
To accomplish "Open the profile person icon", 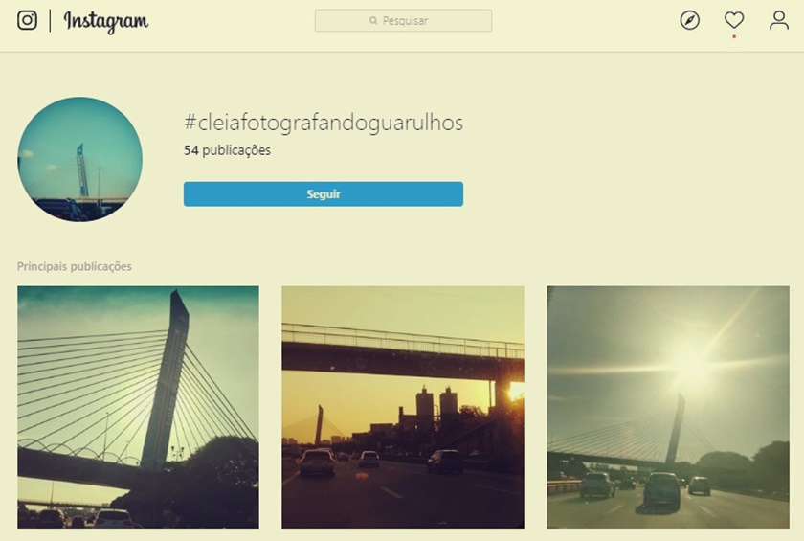I will point(779,20).
